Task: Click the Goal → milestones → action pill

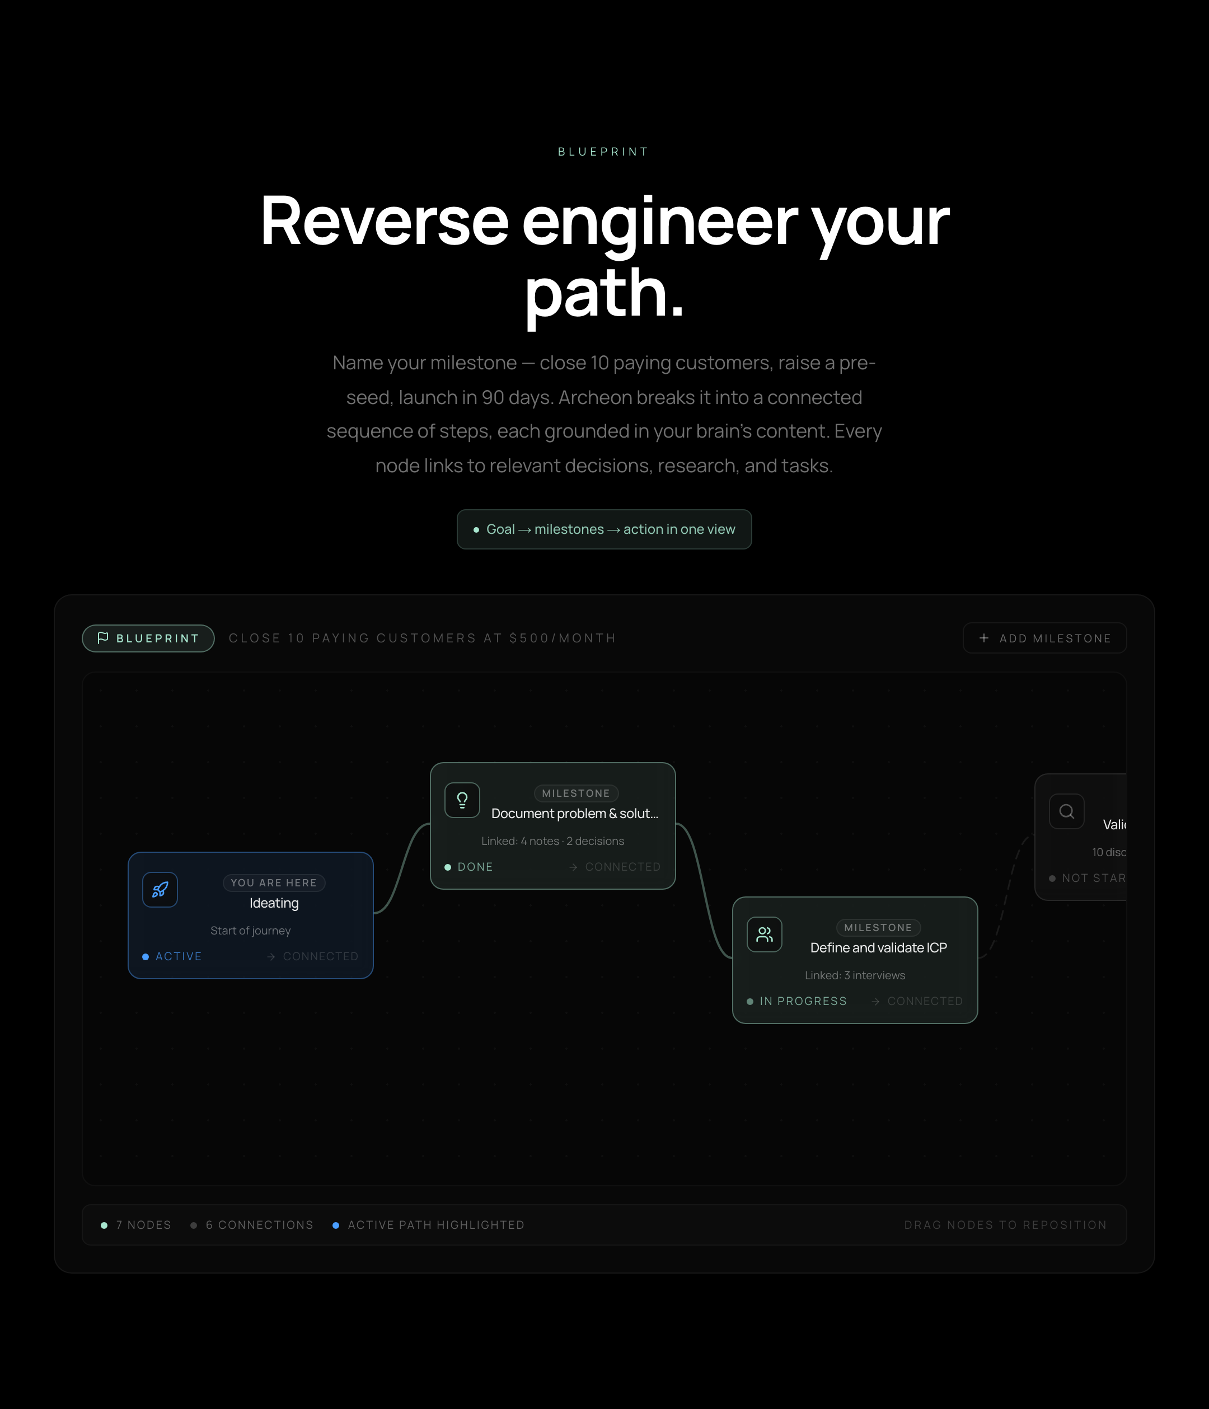Action: 604,529
